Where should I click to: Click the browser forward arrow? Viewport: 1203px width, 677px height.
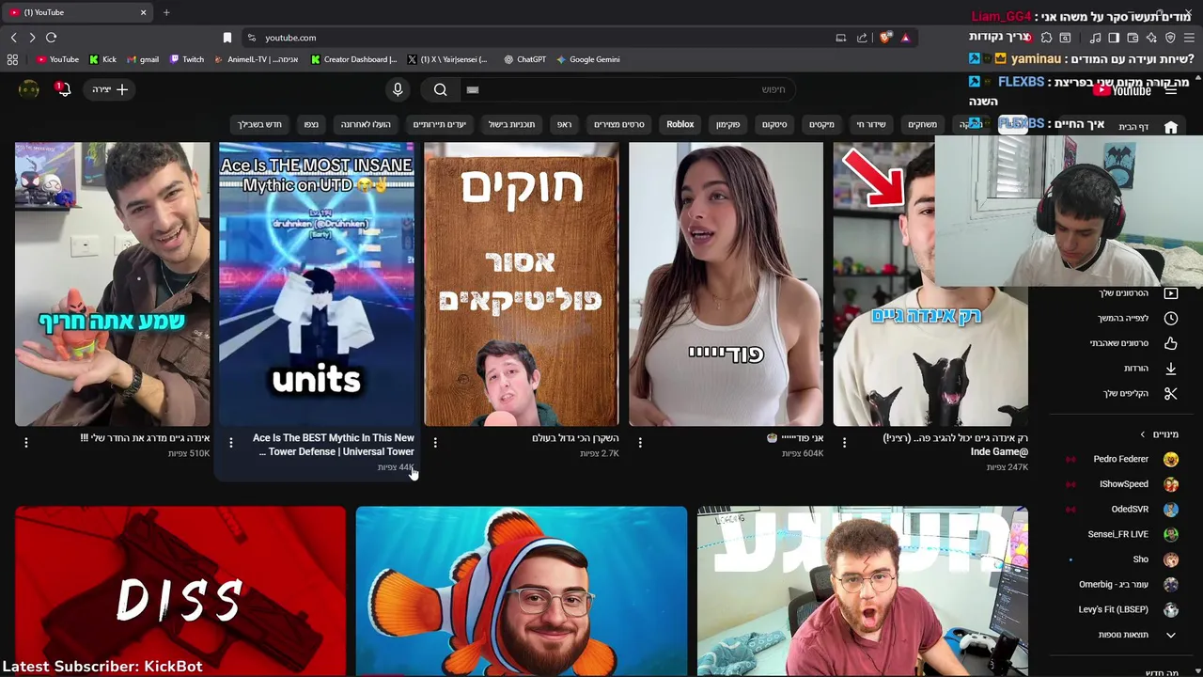[32, 38]
